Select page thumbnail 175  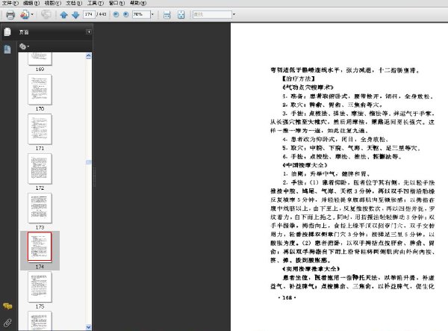click(40, 287)
